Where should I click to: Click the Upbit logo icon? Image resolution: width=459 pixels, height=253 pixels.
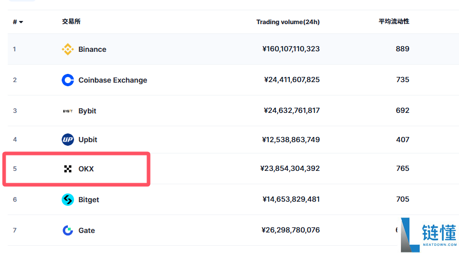[68, 140]
